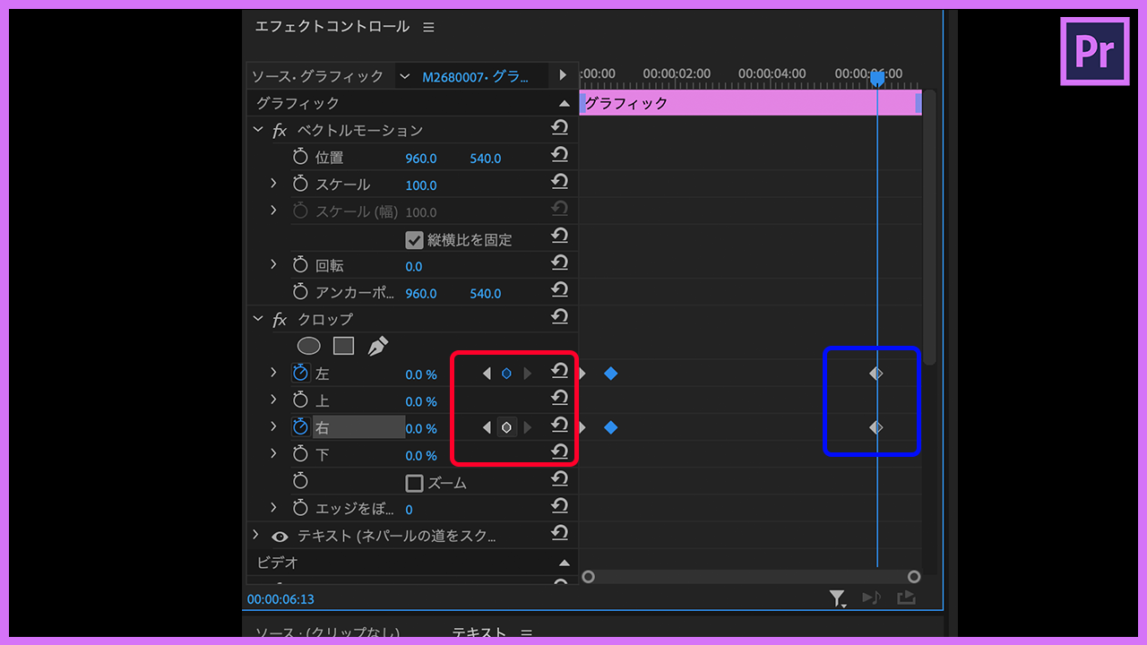Reset the エッジをぼかす parameter
1147x645 pixels.
tap(559, 507)
